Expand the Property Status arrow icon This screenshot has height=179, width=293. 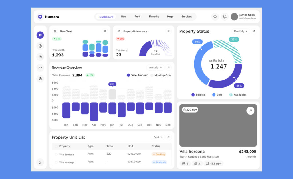point(254,31)
